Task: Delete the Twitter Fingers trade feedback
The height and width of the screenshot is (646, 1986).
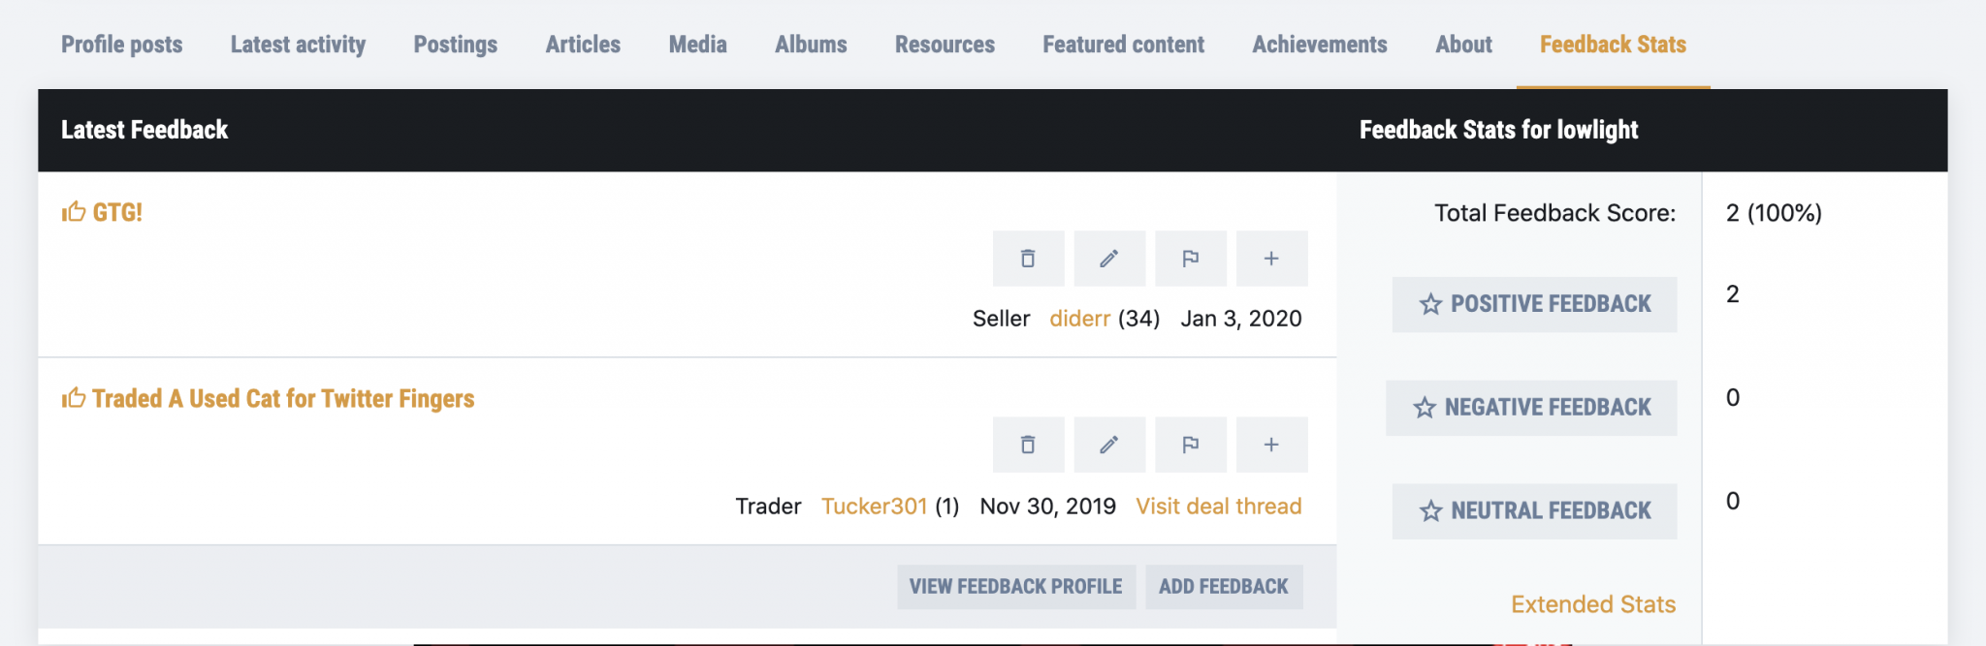Action: [1028, 445]
